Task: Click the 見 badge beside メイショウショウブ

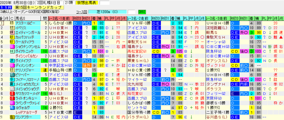Action: pyautogui.click(x=12, y=89)
